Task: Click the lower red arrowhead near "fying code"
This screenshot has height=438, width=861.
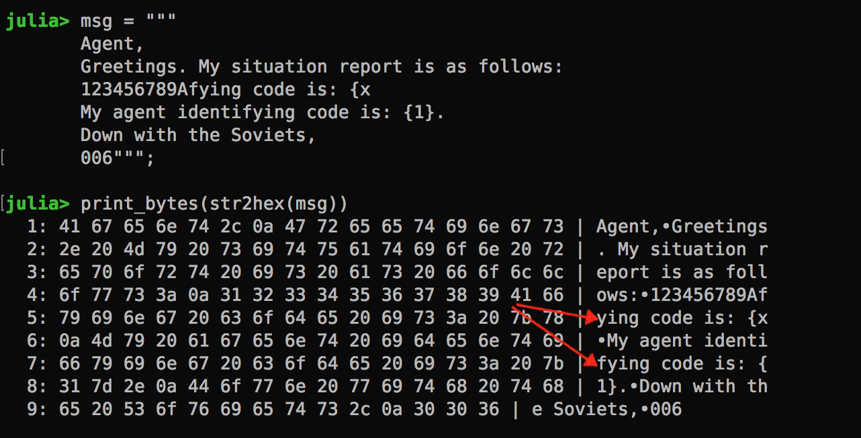Action: click(x=590, y=362)
